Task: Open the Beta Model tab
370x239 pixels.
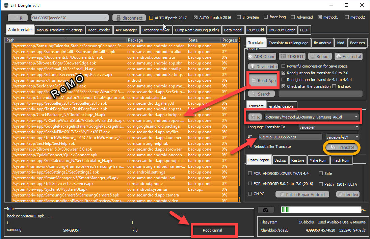Action: 233,30
